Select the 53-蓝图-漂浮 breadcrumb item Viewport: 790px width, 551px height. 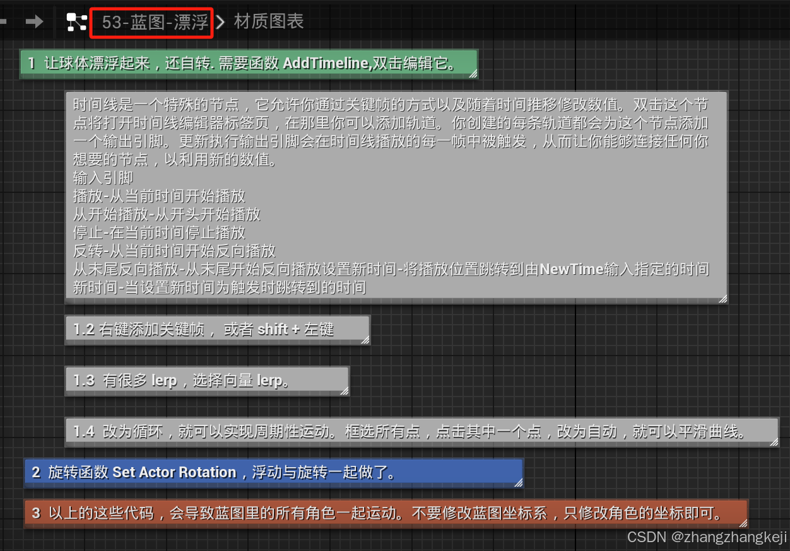coord(151,21)
